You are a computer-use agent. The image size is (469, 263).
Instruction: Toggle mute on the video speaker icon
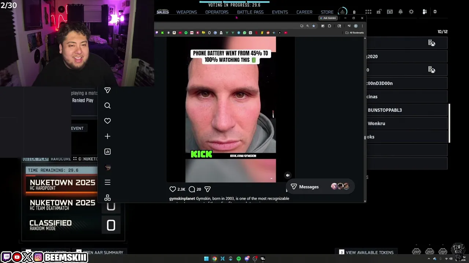click(288, 175)
